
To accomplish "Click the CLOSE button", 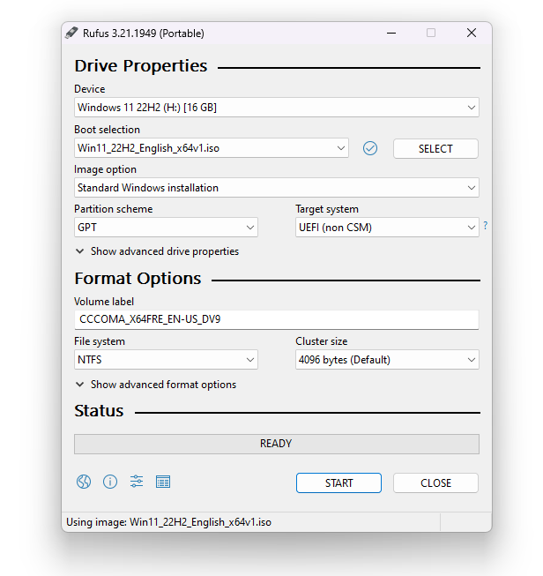I will 435,483.
